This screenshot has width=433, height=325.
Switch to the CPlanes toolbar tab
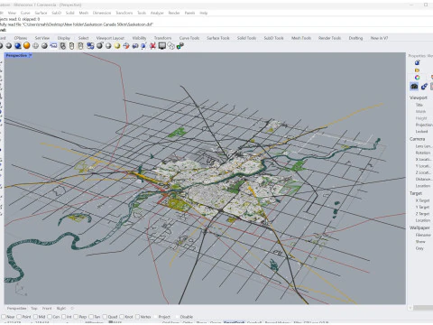[x=21, y=38]
